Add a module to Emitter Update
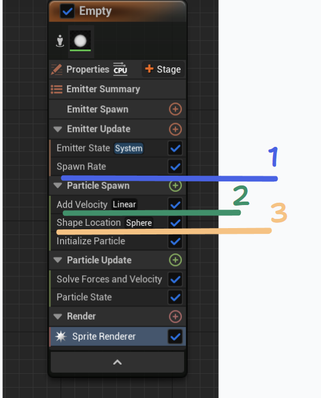This screenshot has height=398, width=321. pos(176,129)
